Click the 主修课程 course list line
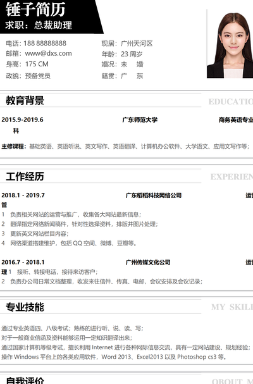 (125, 146)
